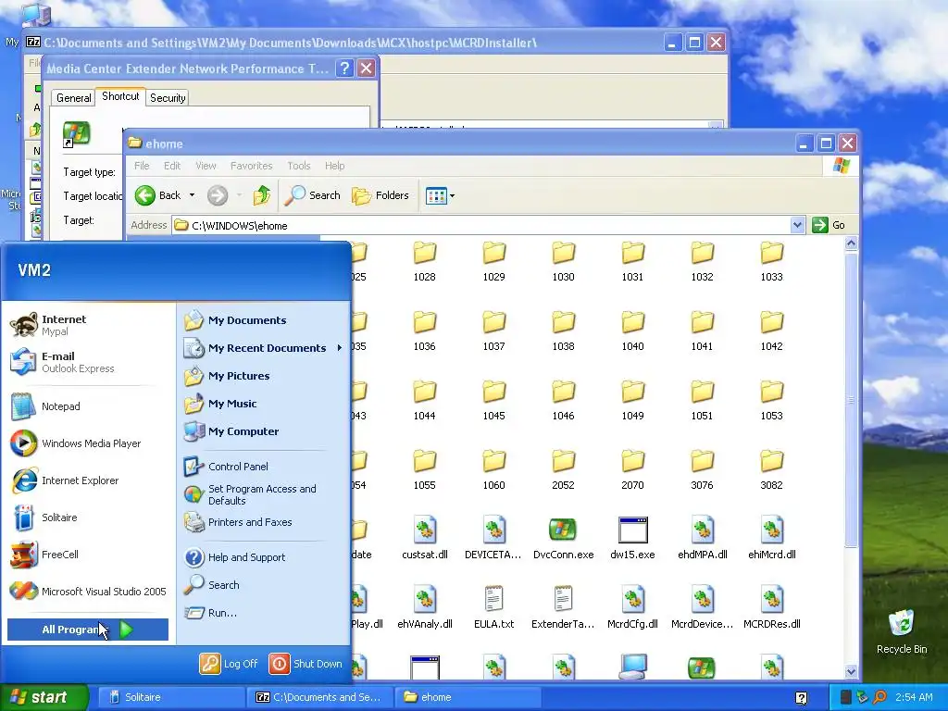Launch FreeCell game

[90, 555]
